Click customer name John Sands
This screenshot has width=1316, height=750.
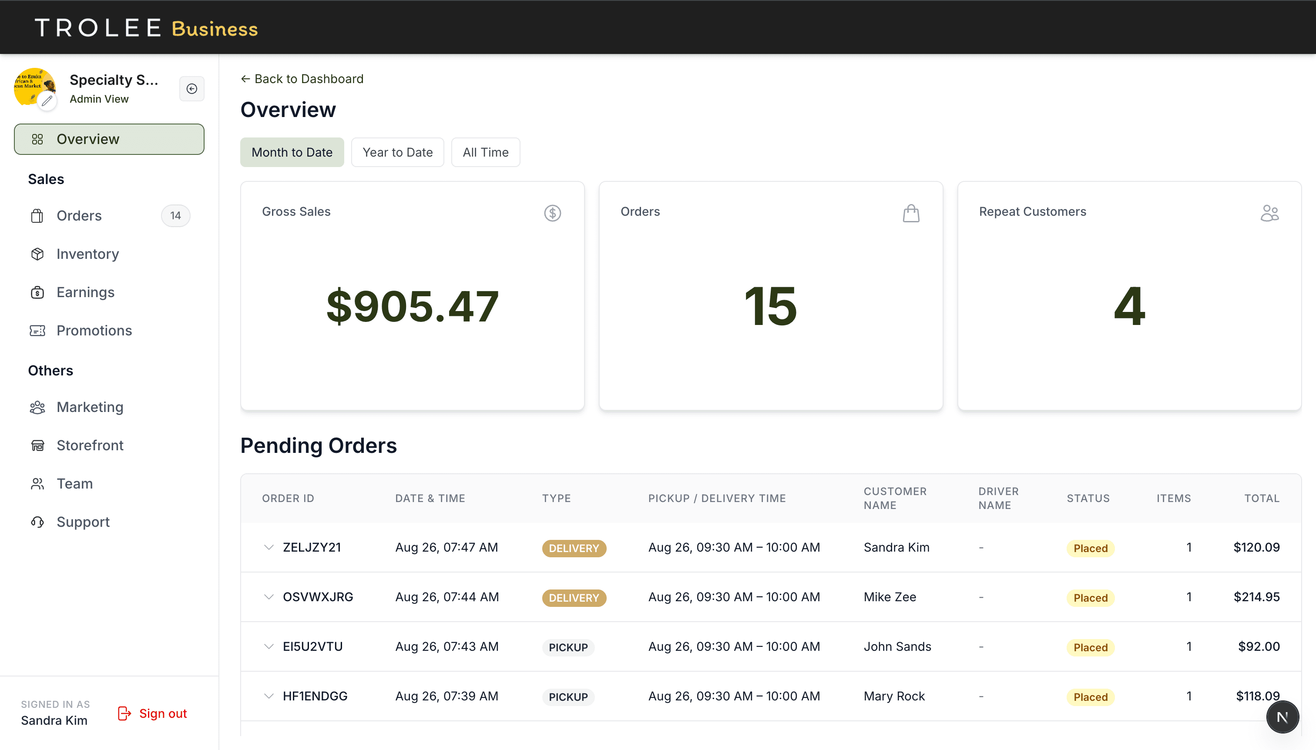pos(898,646)
